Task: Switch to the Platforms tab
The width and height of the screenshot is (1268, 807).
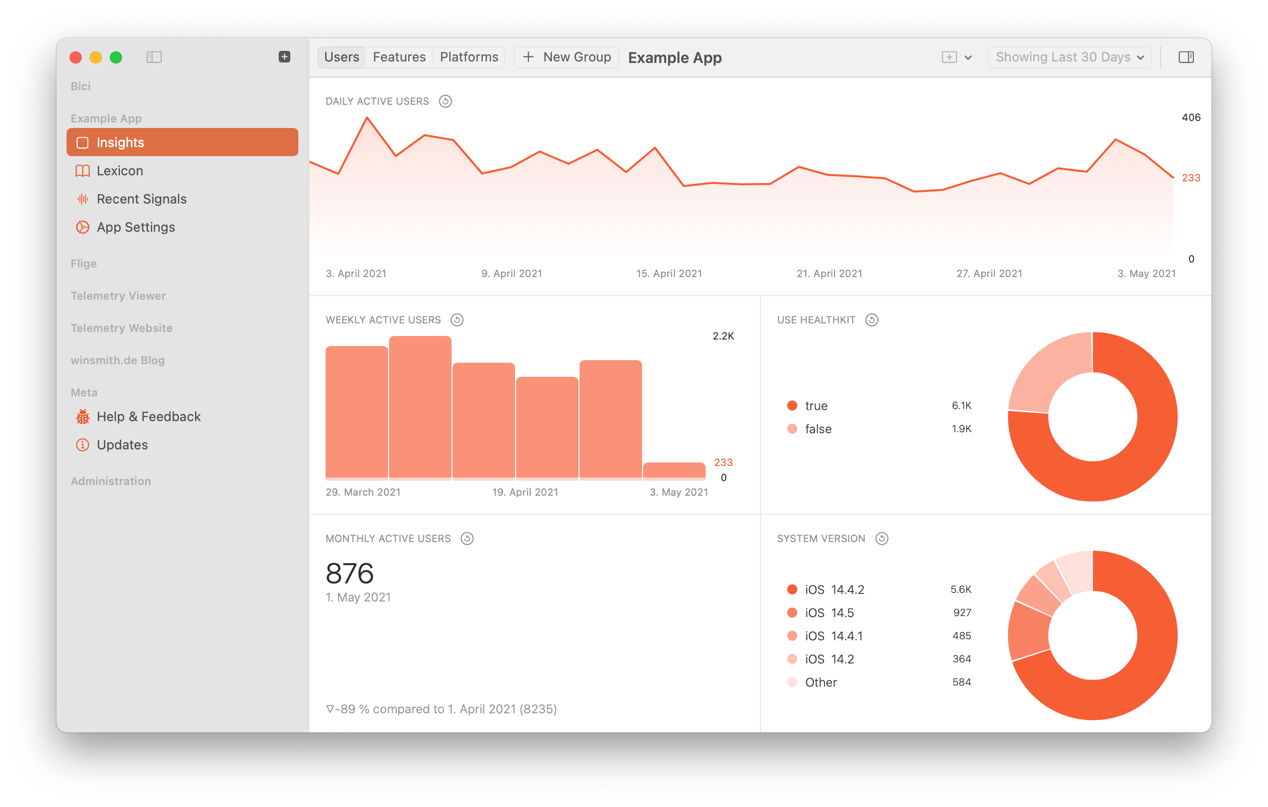Action: tap(469, 57)
